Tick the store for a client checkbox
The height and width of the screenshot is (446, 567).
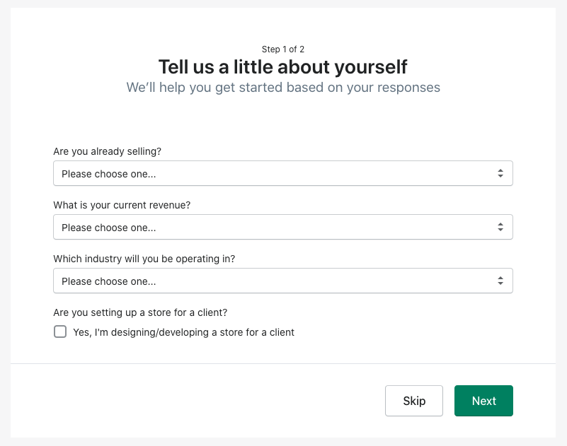[x=60, y=331]
